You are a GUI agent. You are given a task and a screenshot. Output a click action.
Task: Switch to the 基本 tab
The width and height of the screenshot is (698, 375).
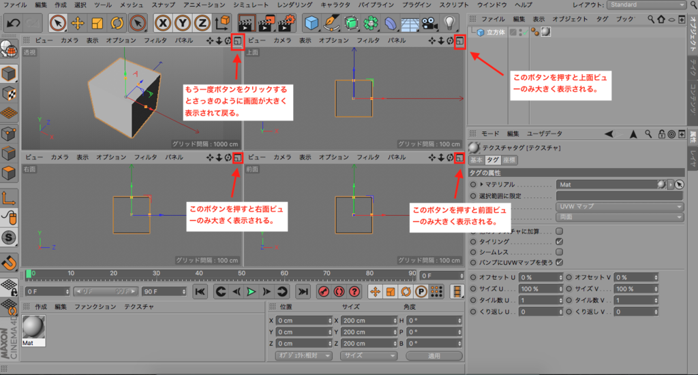point(476,160)
